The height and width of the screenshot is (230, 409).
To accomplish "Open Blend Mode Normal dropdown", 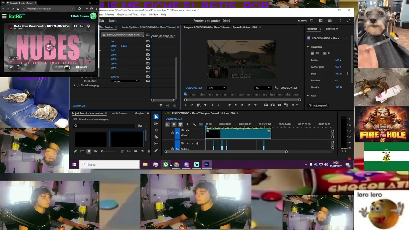I will click(125, 81).
